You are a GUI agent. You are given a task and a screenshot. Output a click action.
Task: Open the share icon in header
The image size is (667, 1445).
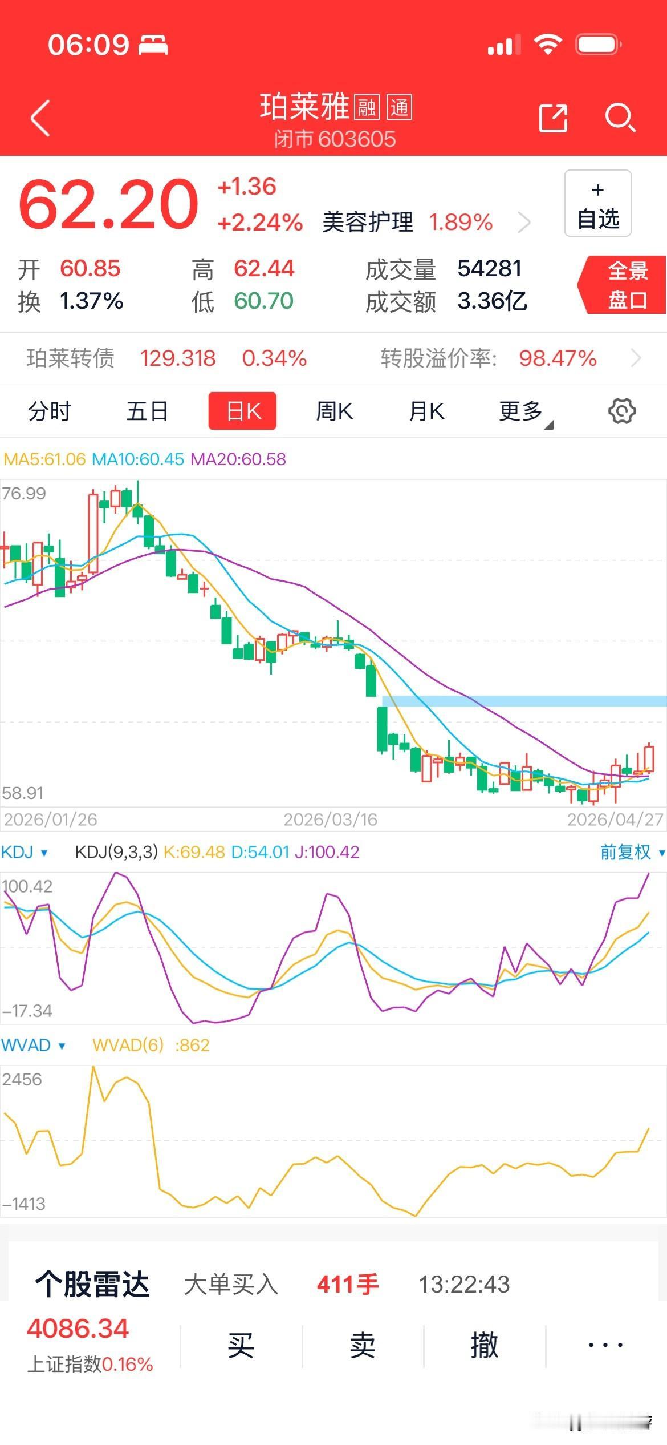pos(553,118)
